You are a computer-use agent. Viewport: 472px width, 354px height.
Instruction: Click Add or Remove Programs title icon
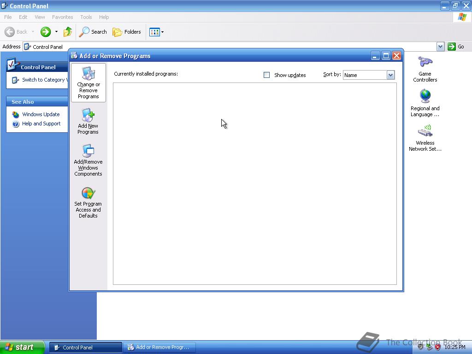coord(74,55)
